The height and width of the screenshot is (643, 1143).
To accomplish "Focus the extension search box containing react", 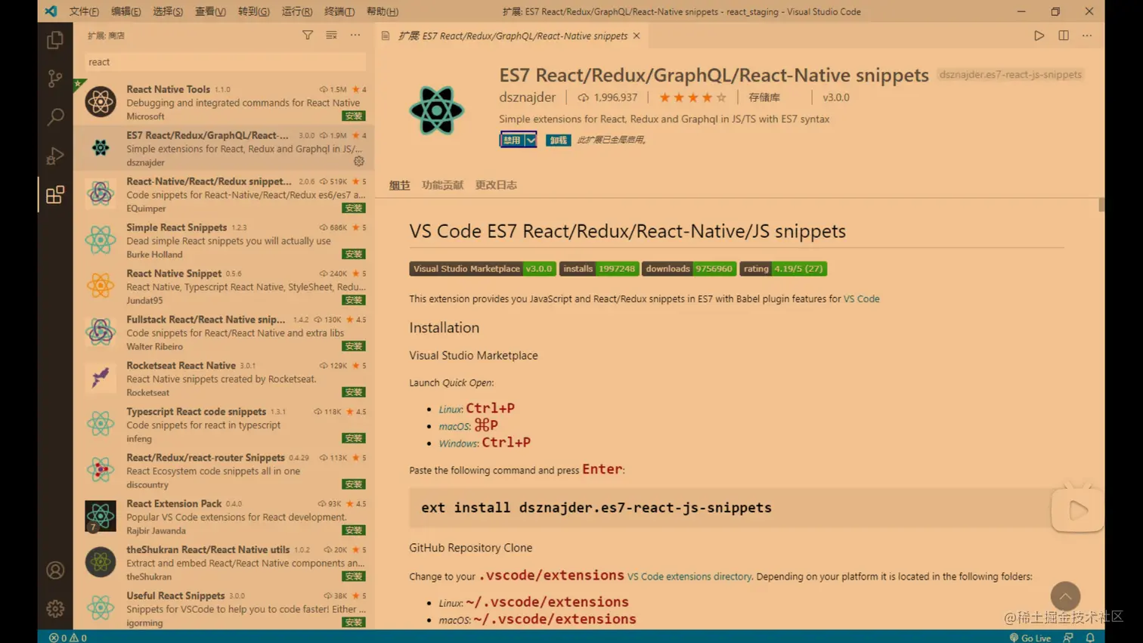I will 225,62.
